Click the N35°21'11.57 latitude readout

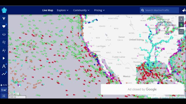pyautogui.click(x=164, y=20)
